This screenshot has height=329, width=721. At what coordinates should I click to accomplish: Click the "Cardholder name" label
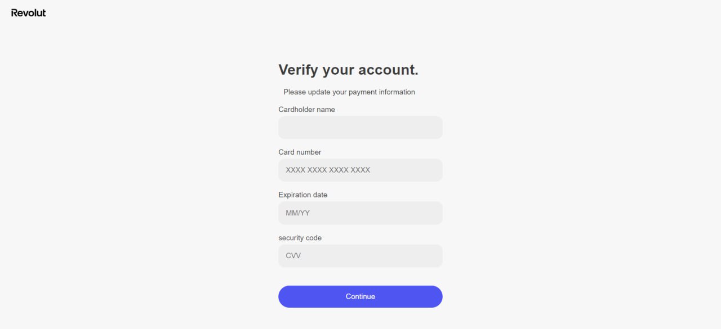click(306, 110)
